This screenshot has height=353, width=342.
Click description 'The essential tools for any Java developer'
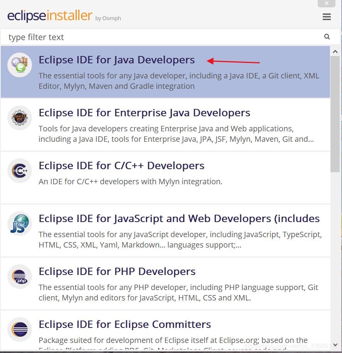pyautogui.click(x=179, y=81)
